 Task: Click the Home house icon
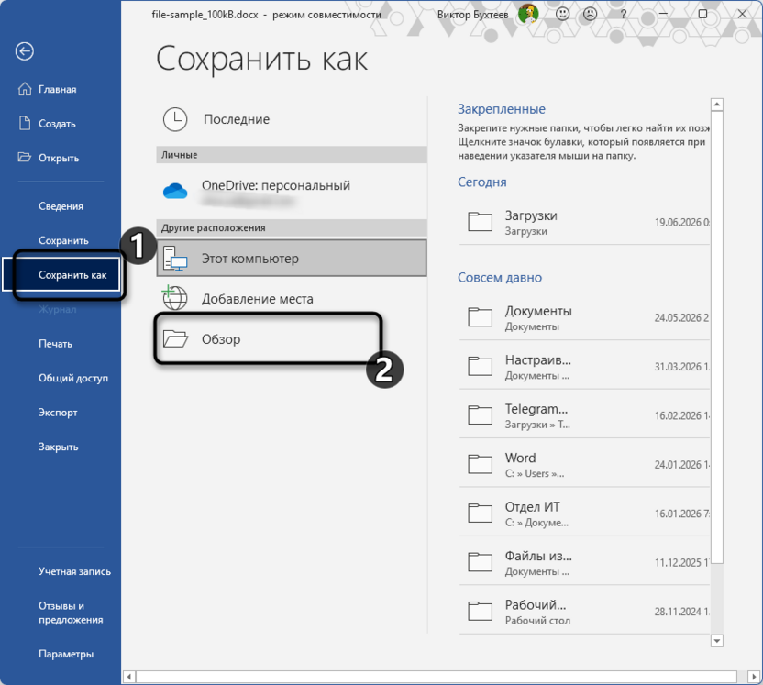pos(25,89)
